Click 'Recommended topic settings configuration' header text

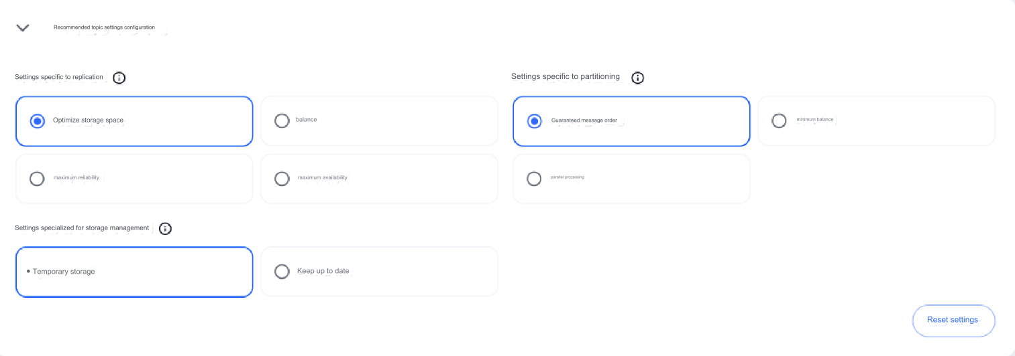tap(104, 27)
